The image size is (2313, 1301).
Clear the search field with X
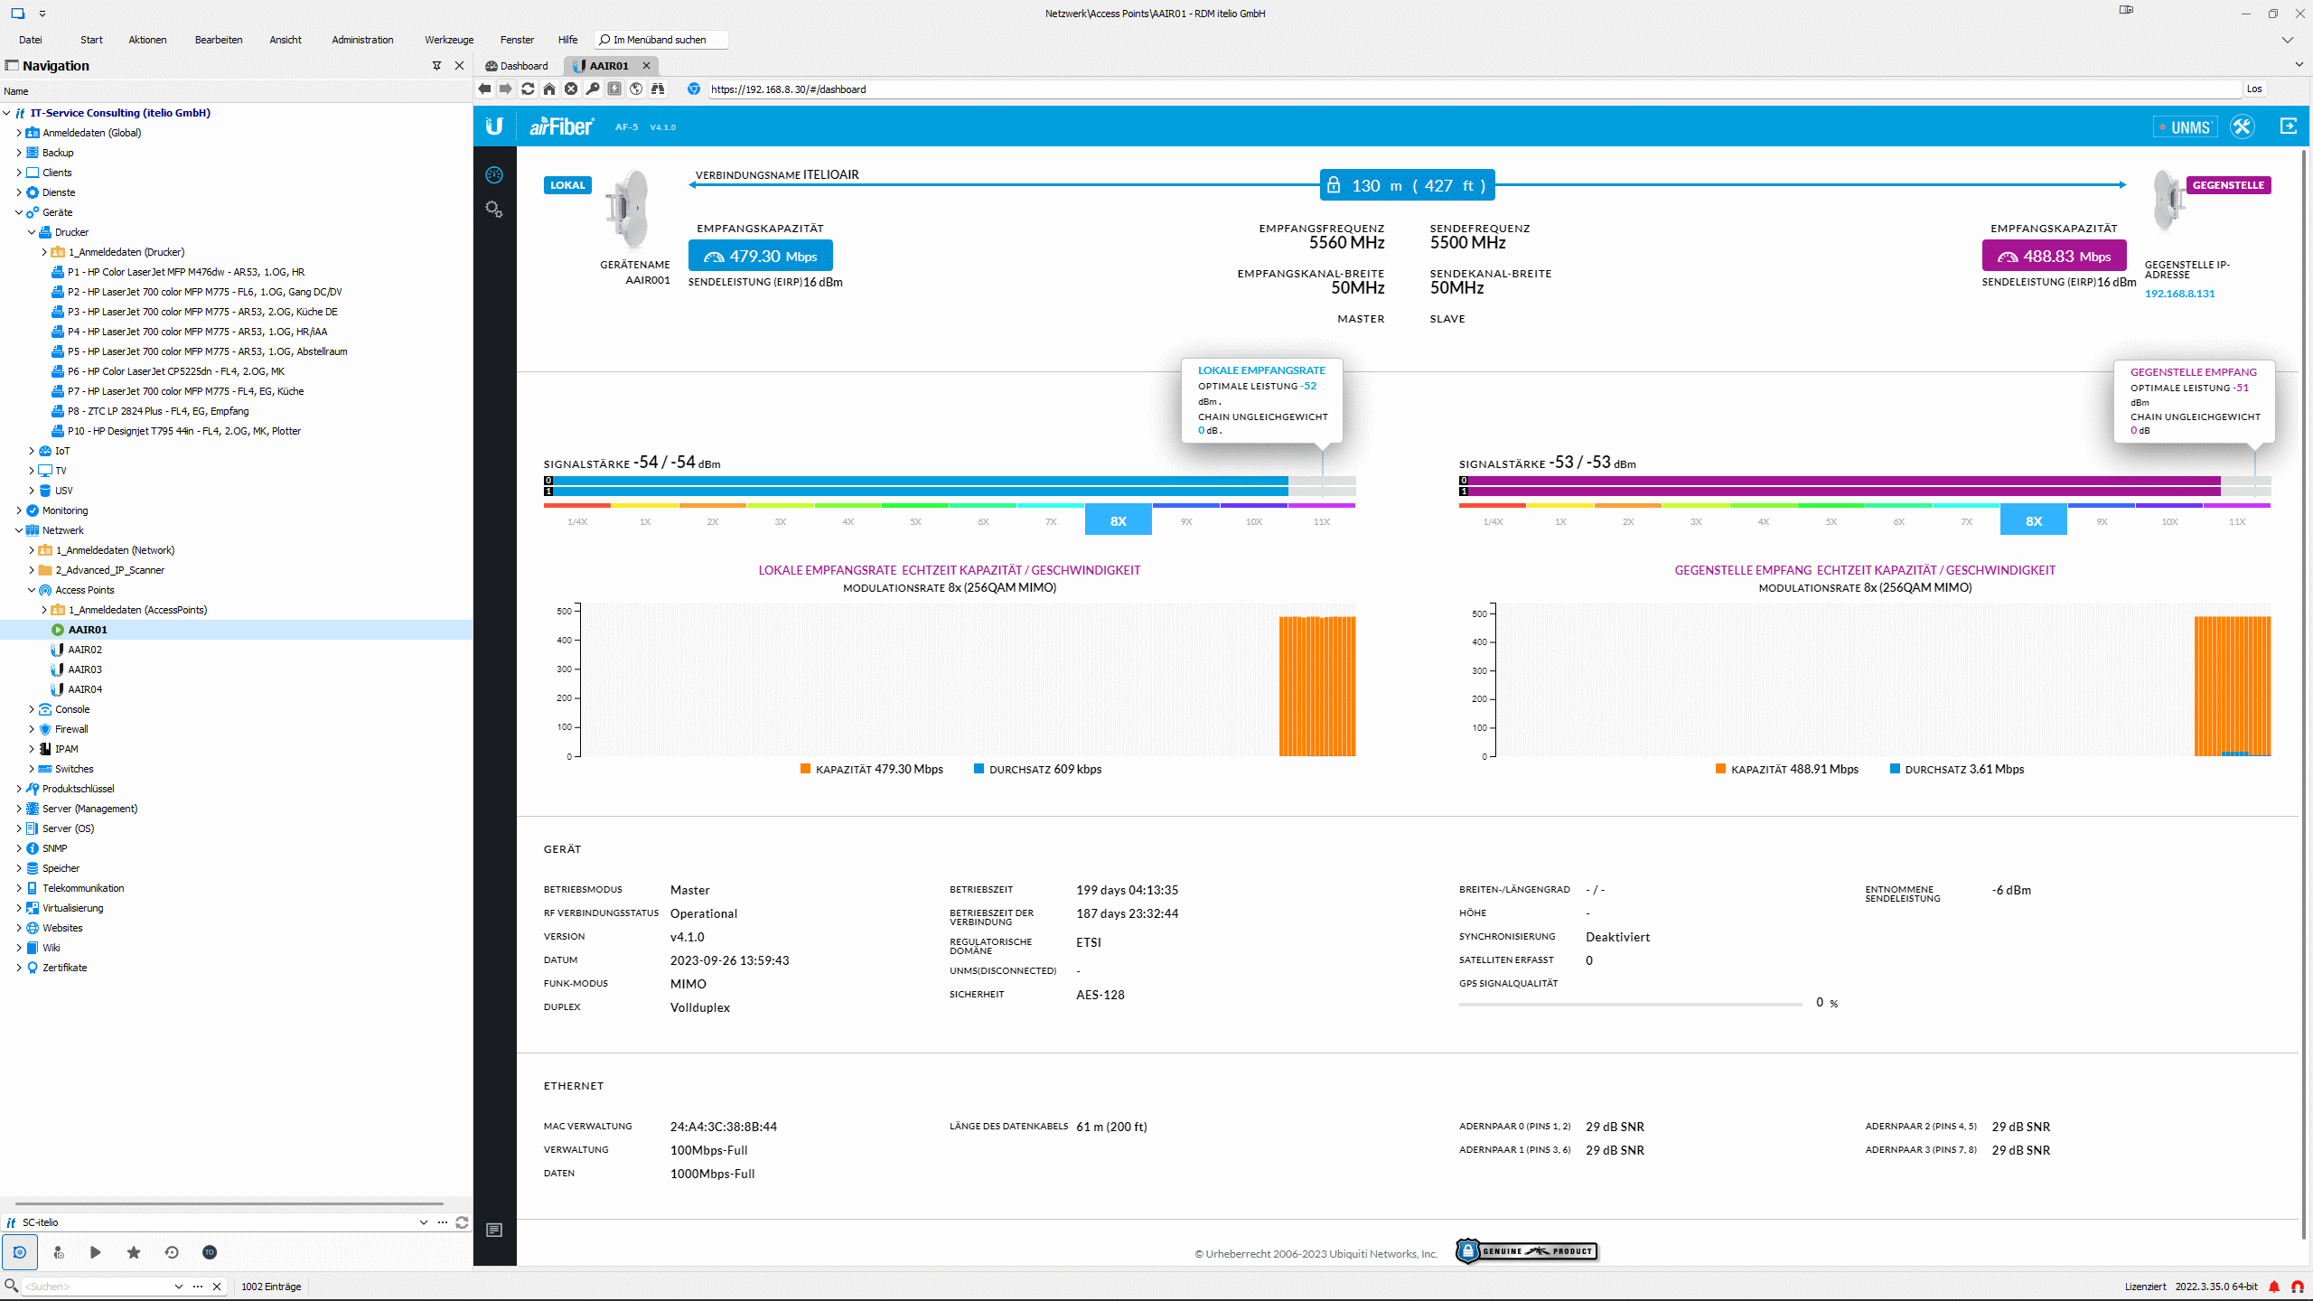click(x=217, y=1287)
